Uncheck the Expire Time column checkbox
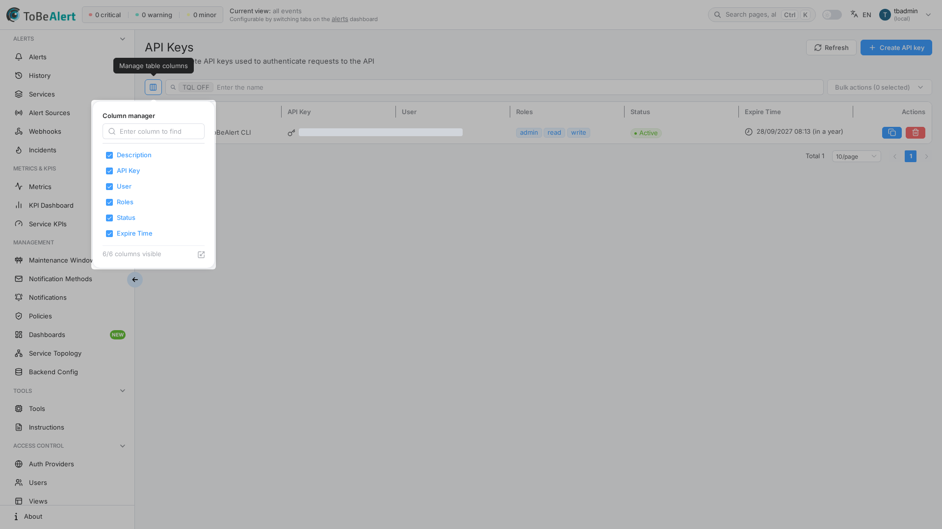 (109, 234)
